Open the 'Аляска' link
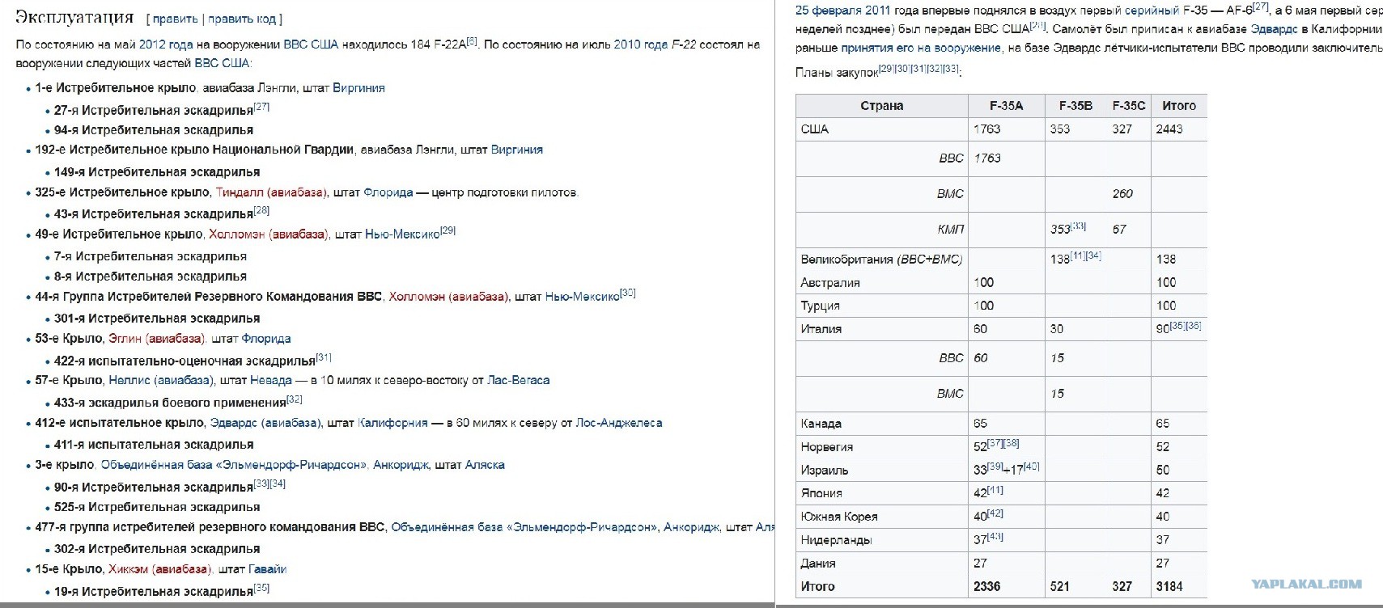 point(485,465)
